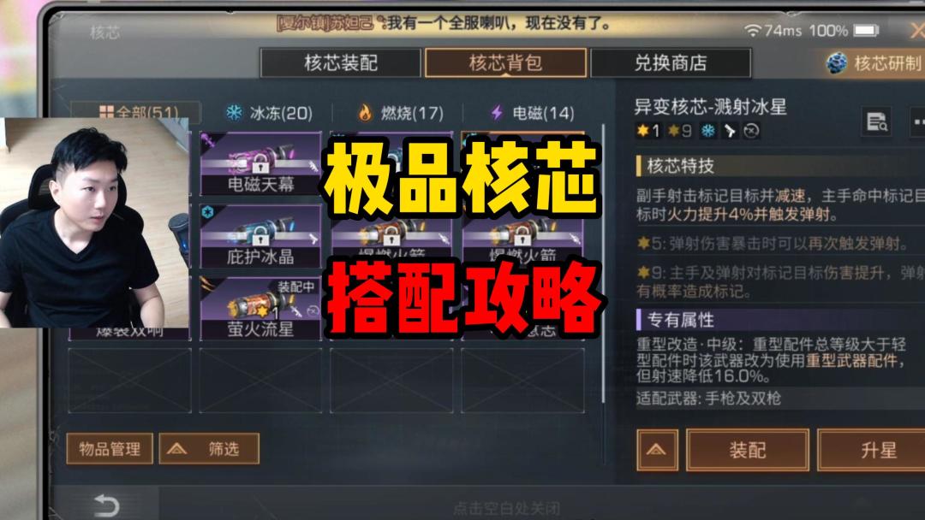Open the core details lookup icon
The width and height of the screenshot is (925, 520).
pos(876,121)
